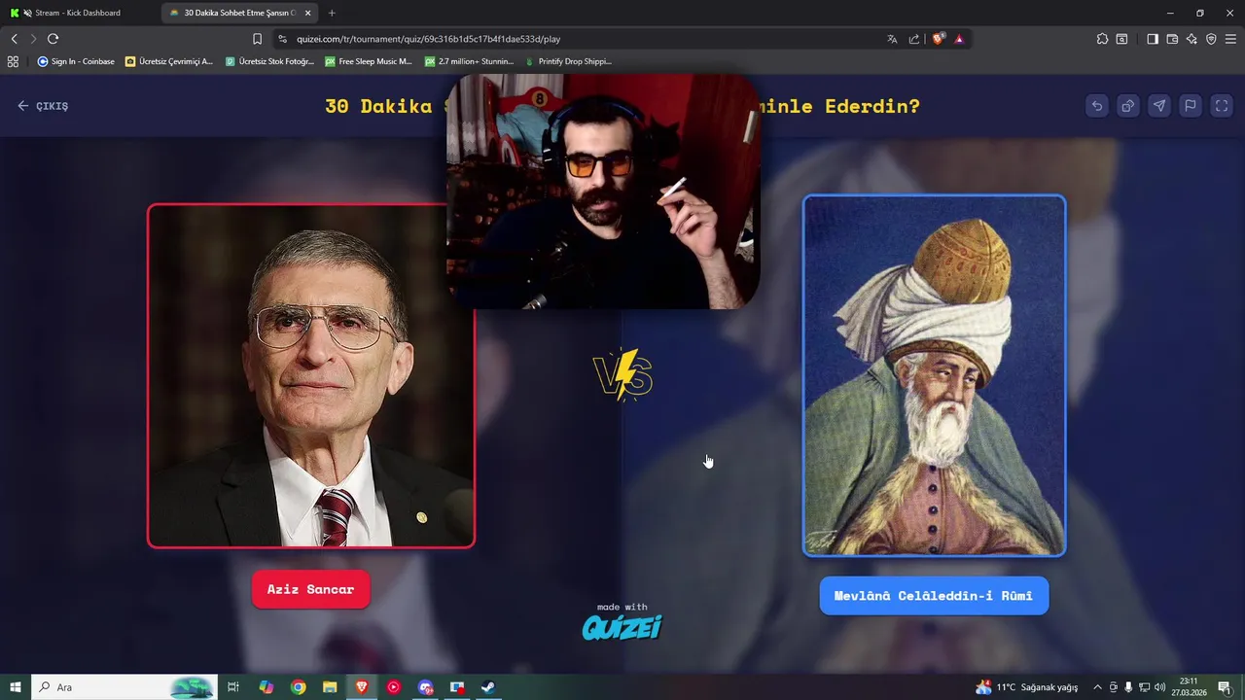This screenshot has width=1245, height=700.
Task: Click the taskbar Ara search box
Action: (x=124, y=687)
